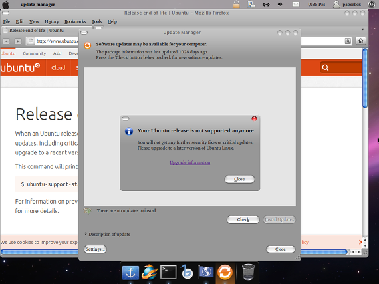Click the bottom Close button of Update Manager
The width and height of the screenshot is (379, 284).
tap(281, 249)
